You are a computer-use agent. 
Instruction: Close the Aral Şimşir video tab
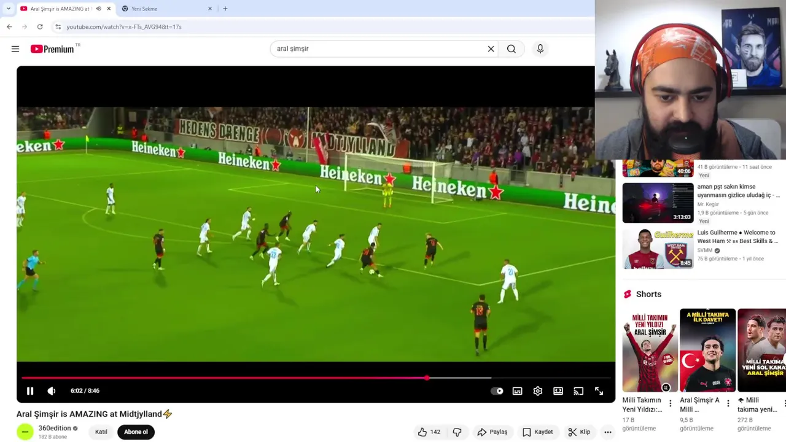[x=109, y=9]
